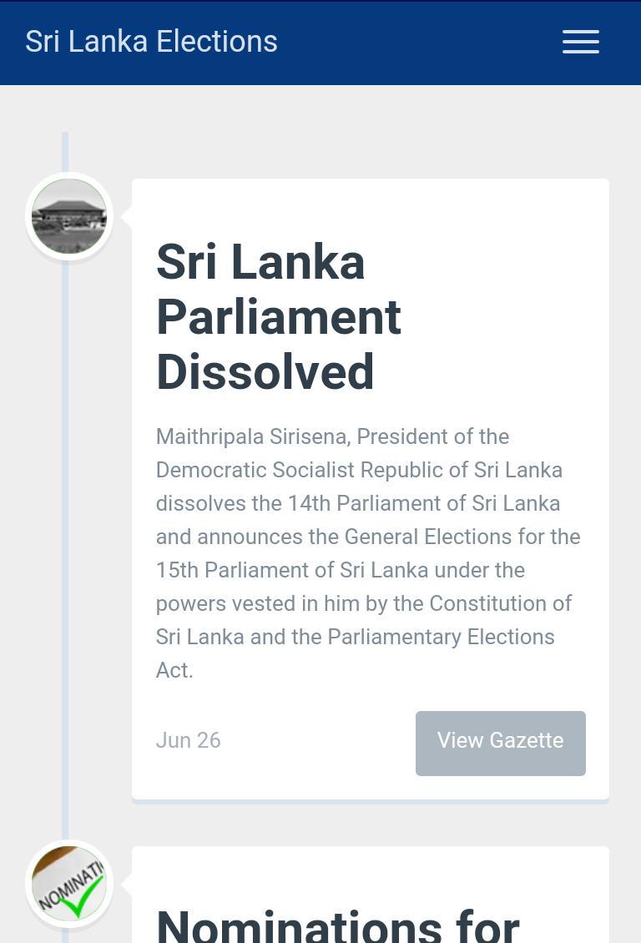This screenshot has height=943, width=641.
Task: Open the menu via the three-line icon
Action: coord(581,42)
